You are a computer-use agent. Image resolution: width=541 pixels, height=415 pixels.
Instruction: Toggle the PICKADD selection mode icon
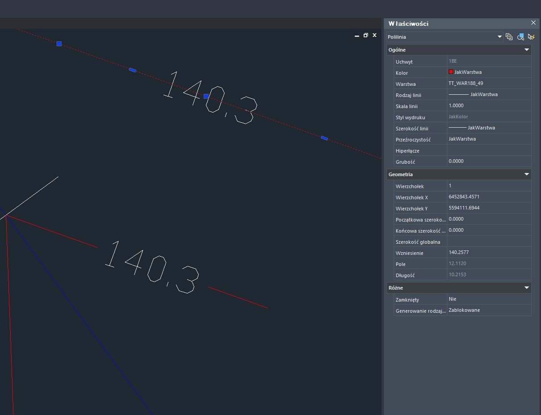click(509, 37)
